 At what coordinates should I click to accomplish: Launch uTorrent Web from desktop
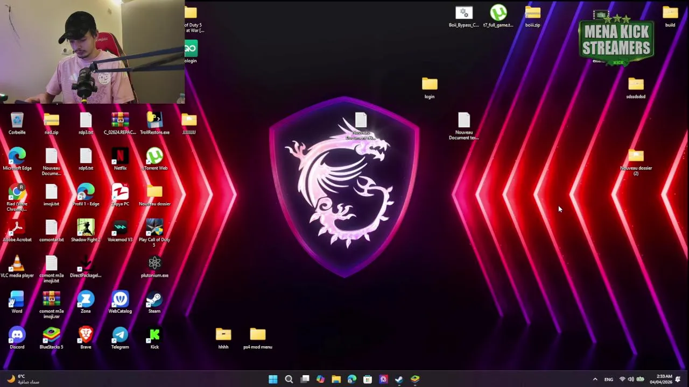tap(154, 159)
